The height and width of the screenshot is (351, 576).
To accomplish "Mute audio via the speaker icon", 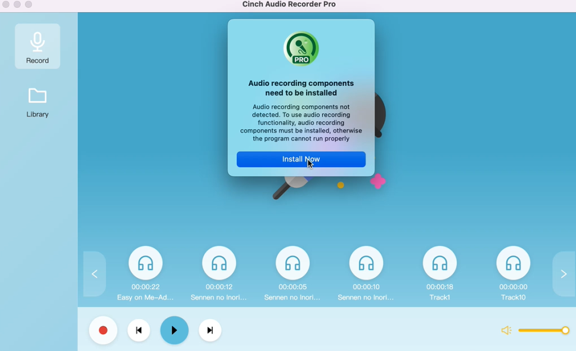I will point(506,330).
